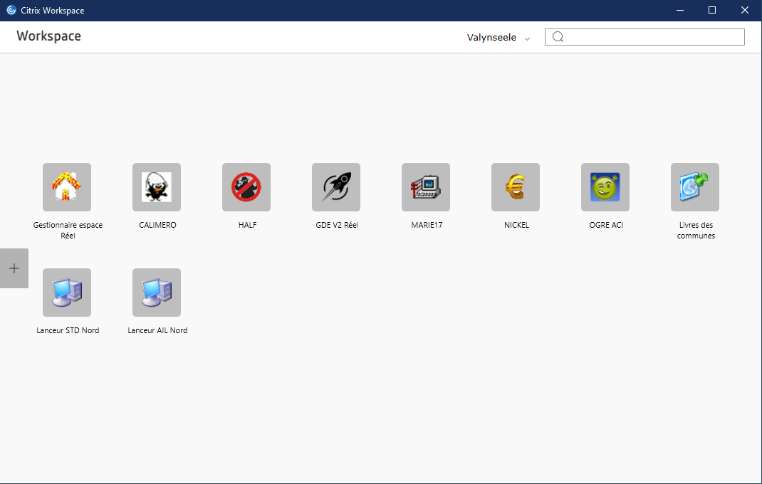This screenshot has width=762, height=484.
Task: Minimize the Citrix Workspace window
Action: pos(679,10)
